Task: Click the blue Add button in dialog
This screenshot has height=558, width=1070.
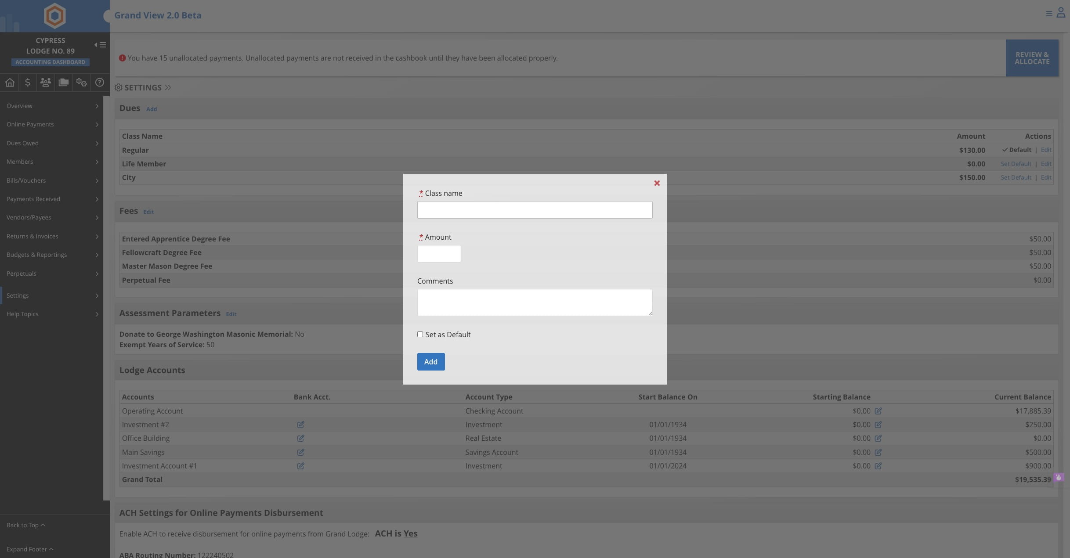Action: pos(430,362)
